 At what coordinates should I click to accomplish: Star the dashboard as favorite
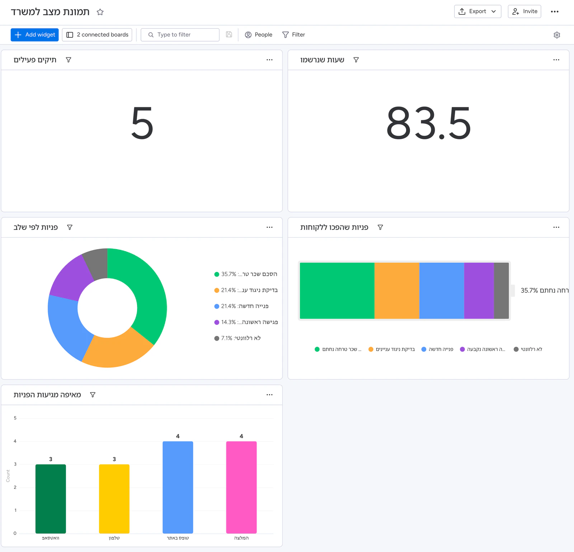point(100,12)
